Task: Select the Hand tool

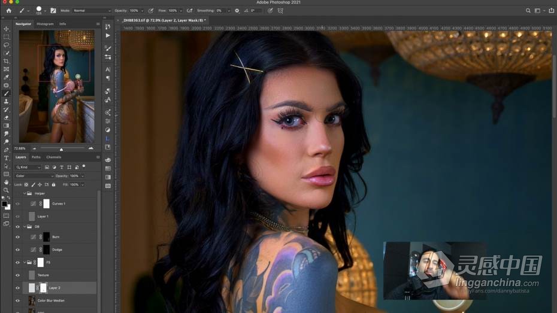Action: pos(7,182)
